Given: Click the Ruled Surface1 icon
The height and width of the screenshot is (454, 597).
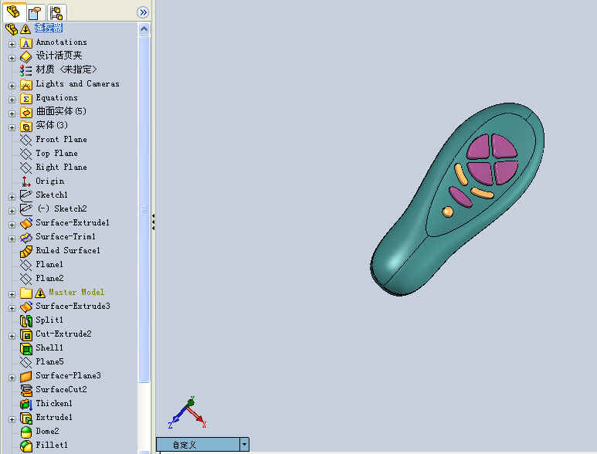Looking at the screenshot, I should 26,251.
